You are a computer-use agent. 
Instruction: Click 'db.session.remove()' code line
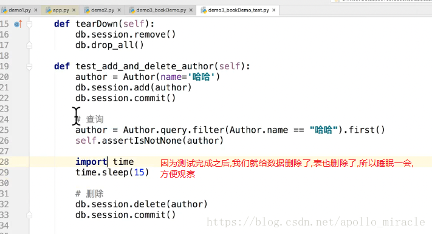126,35
